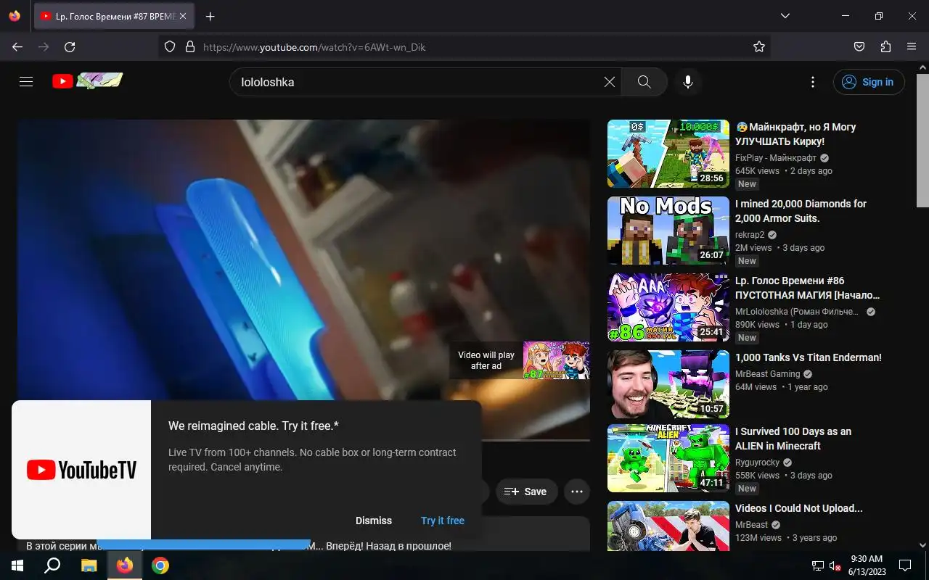
Task: Dismiss the YouTube TV promo
Action: coord(374,521)
